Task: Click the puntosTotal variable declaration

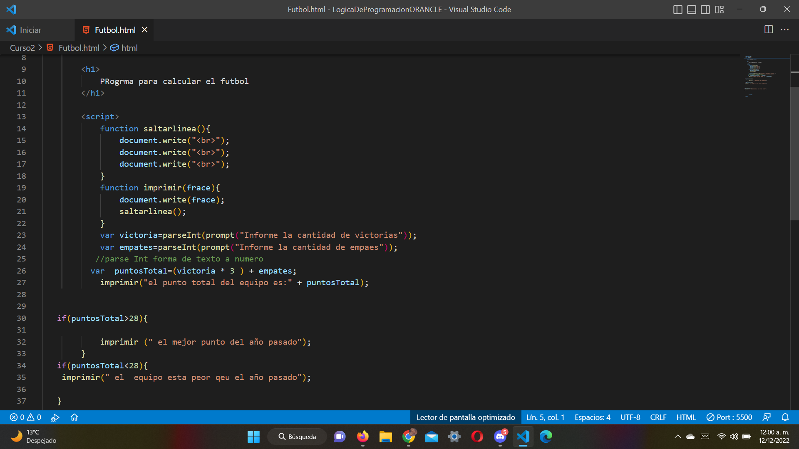Action: pyautogui.click(x=141, y=271)
